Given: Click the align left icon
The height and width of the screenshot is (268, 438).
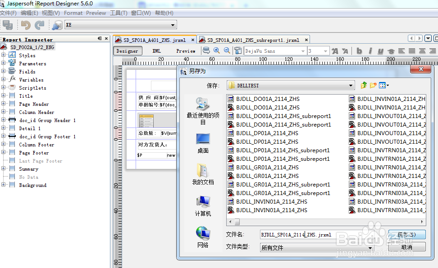Looking at the screenshot, I should tap(401, 51).
